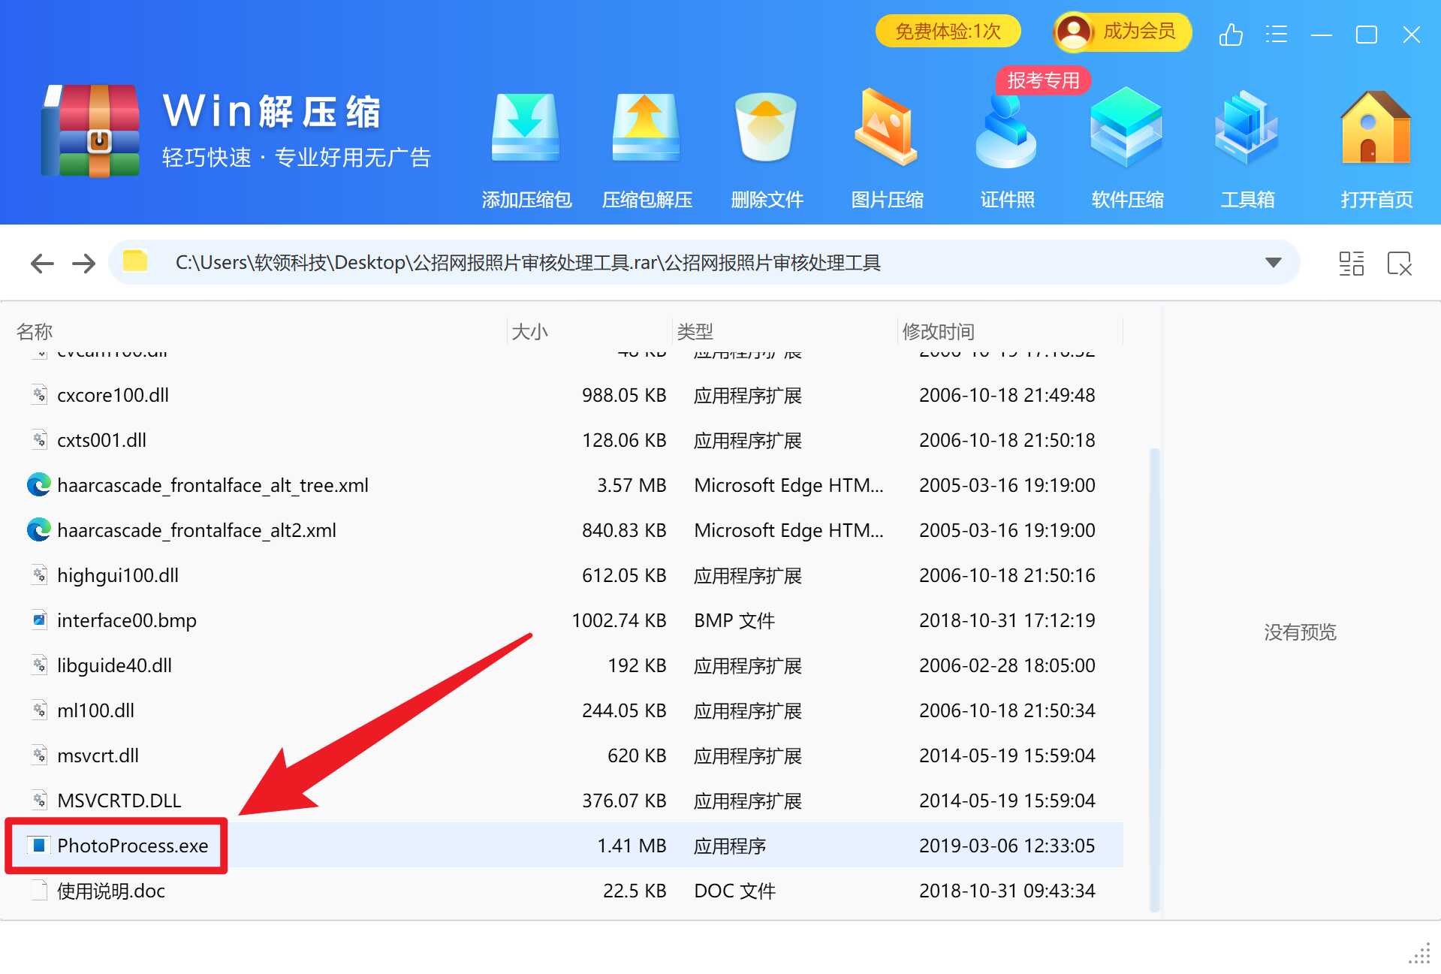This screenshot has height=974, width=1441.
Task: Sort by the 大小 column header
Action: point(529,331)
